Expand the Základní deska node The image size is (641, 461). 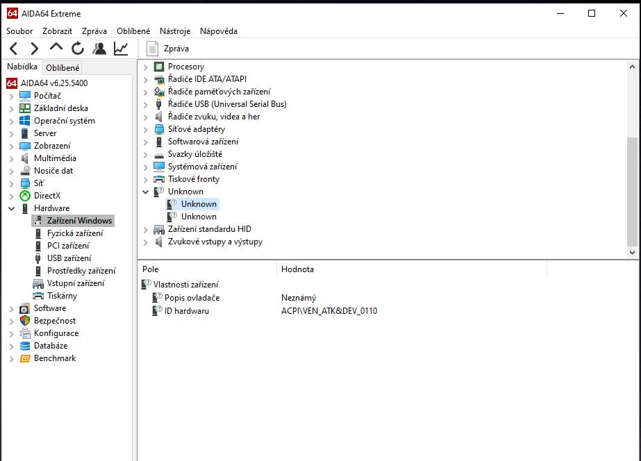tap(11, 109)
